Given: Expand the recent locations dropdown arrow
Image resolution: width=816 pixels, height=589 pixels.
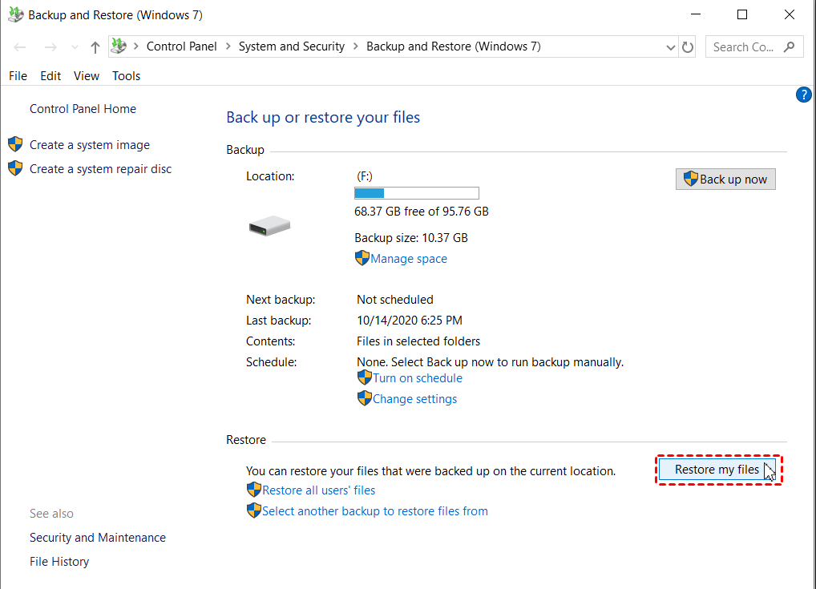Looking at the screenshot, I should [75, 47].
